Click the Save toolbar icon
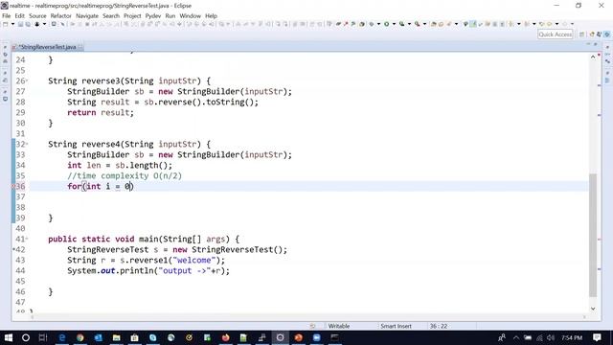 point(21,24)
